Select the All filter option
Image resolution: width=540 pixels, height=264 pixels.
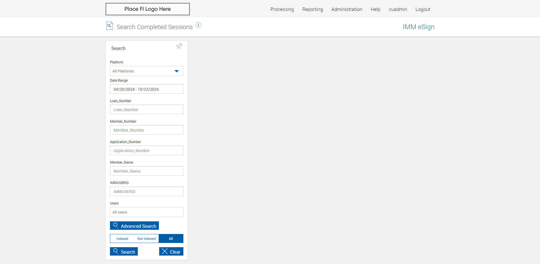click(x=171, y=239)
